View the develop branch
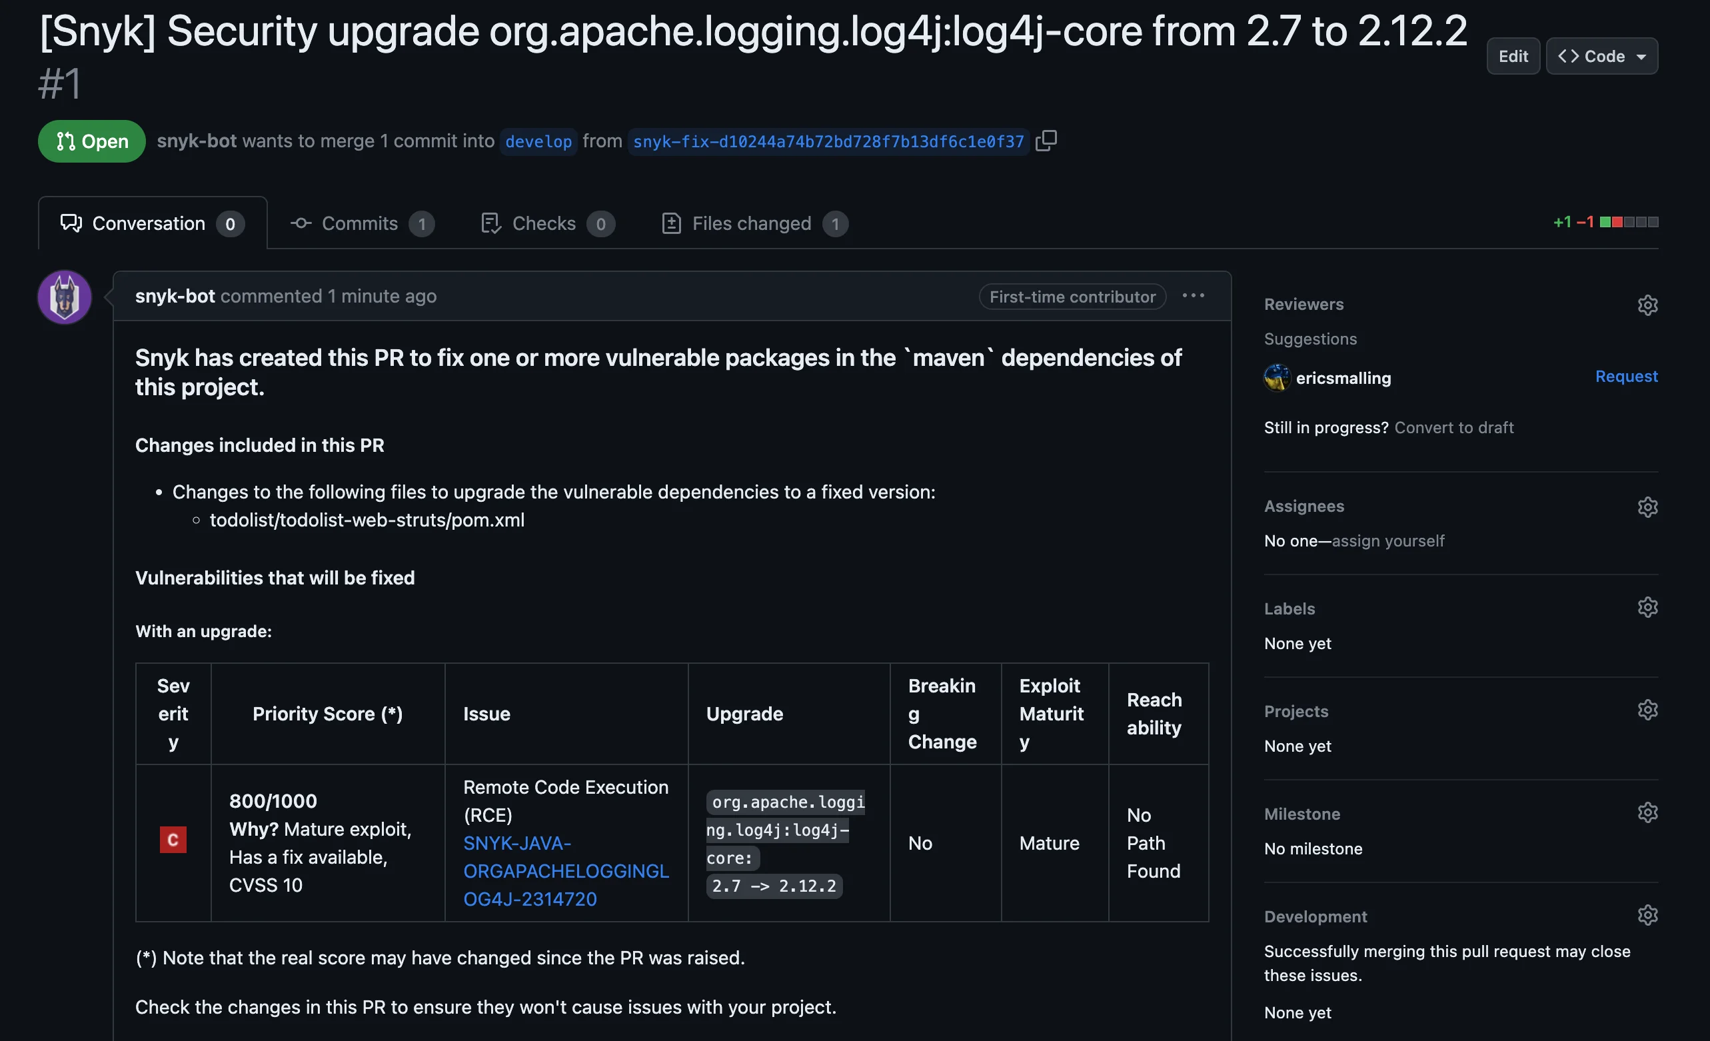Viewport: 1710px width, 1041px height. 538,141
